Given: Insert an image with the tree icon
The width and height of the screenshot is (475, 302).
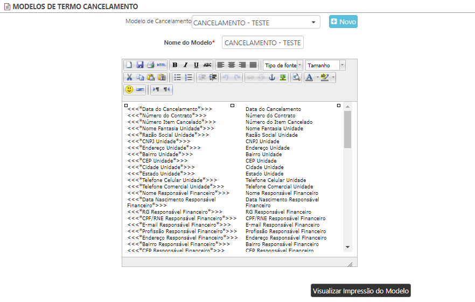Looking at the screenshot, I should pyautogui.click(x=283, y=77).
